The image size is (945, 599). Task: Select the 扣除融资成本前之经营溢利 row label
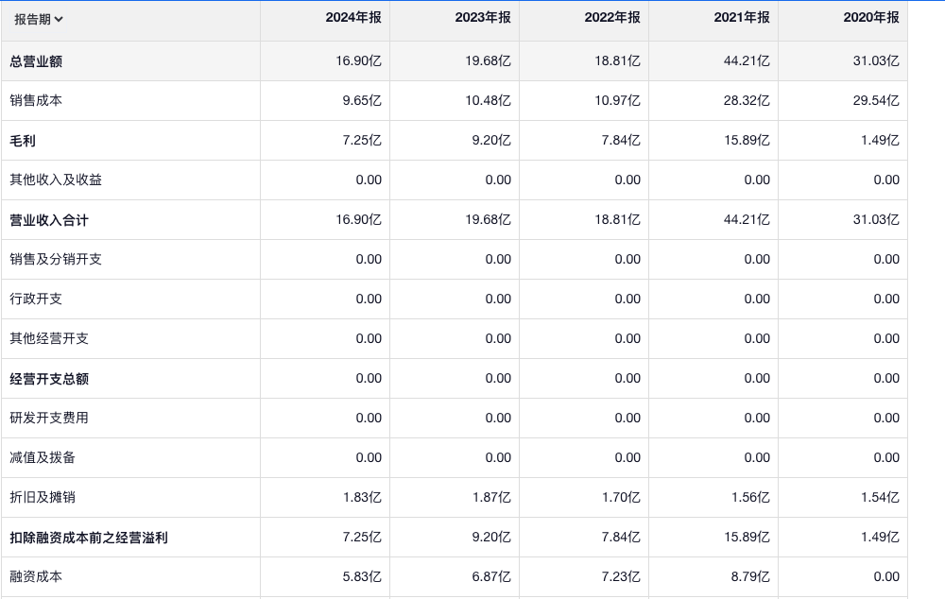pyautogui.click(x=89, y=538)
